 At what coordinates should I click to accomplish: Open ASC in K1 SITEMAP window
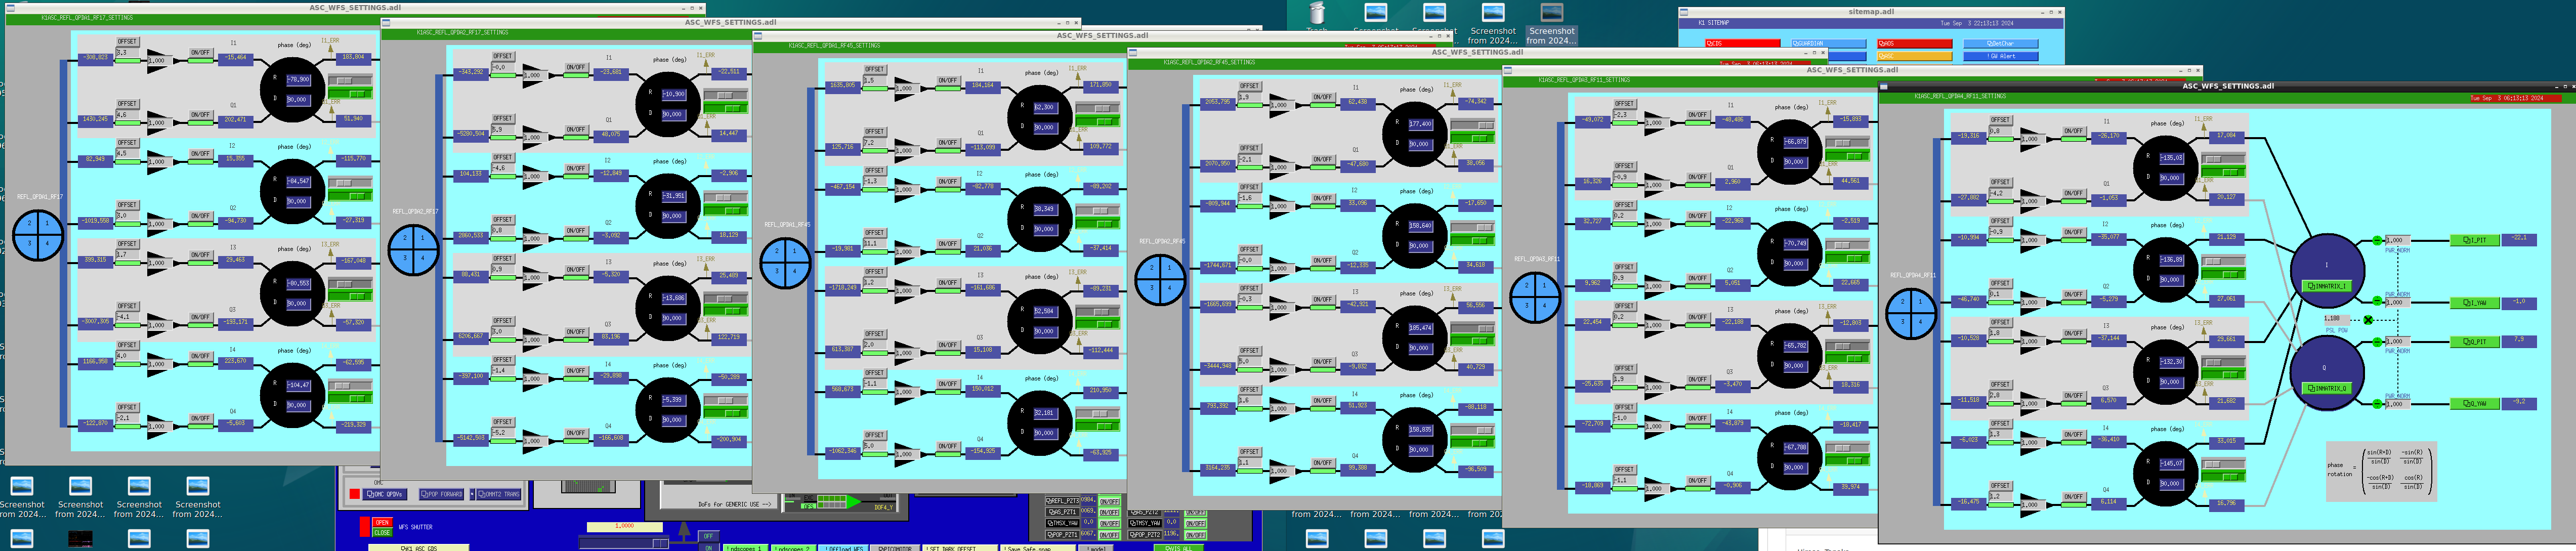1915,56
